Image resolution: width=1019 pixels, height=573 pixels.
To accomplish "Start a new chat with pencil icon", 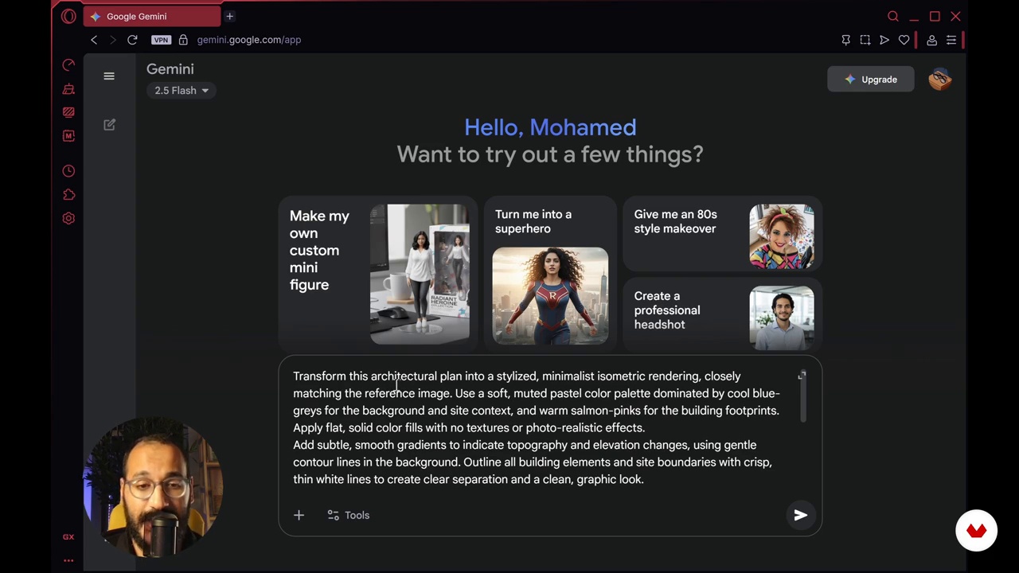I will coord(110,124).
